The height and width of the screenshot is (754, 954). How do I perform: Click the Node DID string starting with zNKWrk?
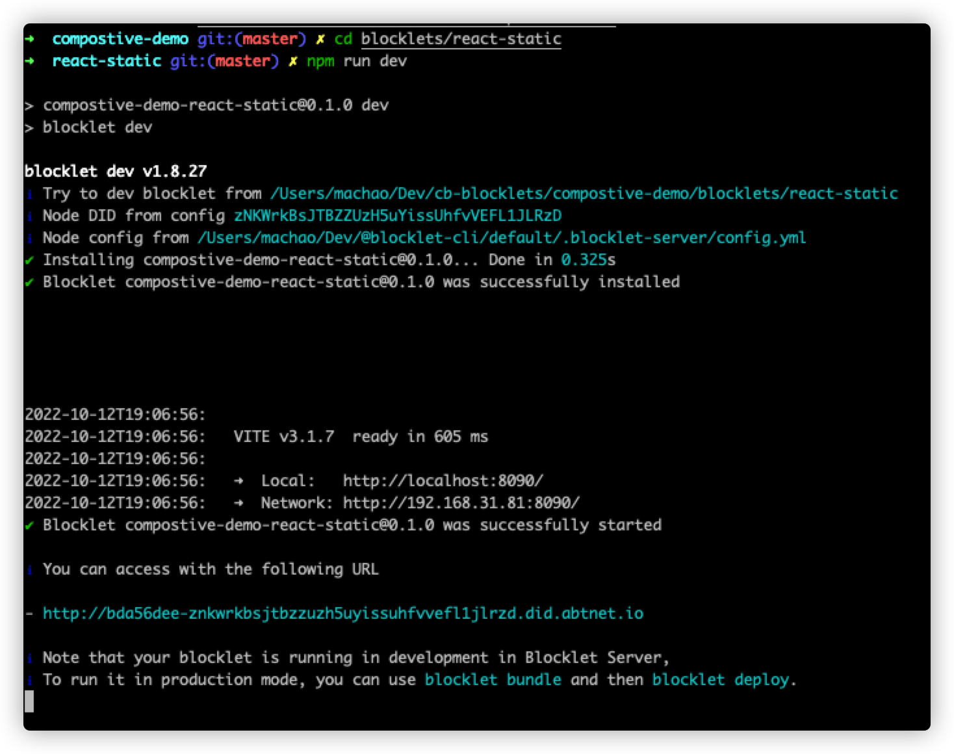click(x=397, y=216)
